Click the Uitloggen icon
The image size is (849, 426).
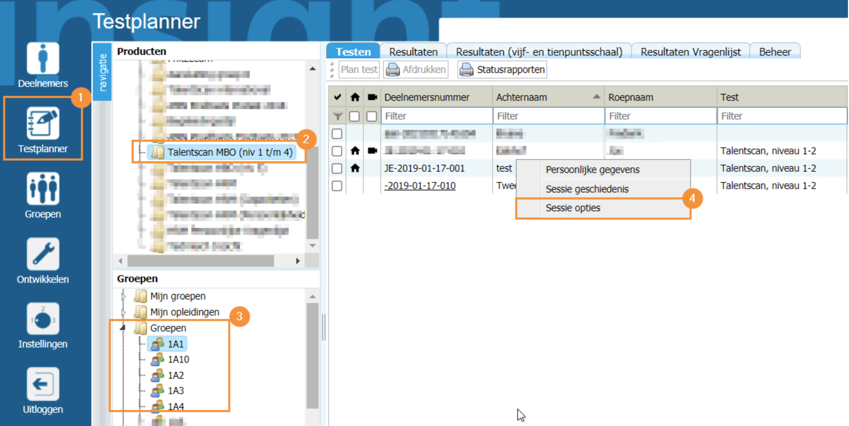43,384
